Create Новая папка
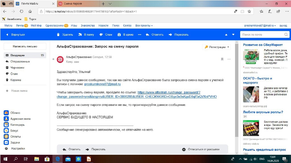 point(17,91)
